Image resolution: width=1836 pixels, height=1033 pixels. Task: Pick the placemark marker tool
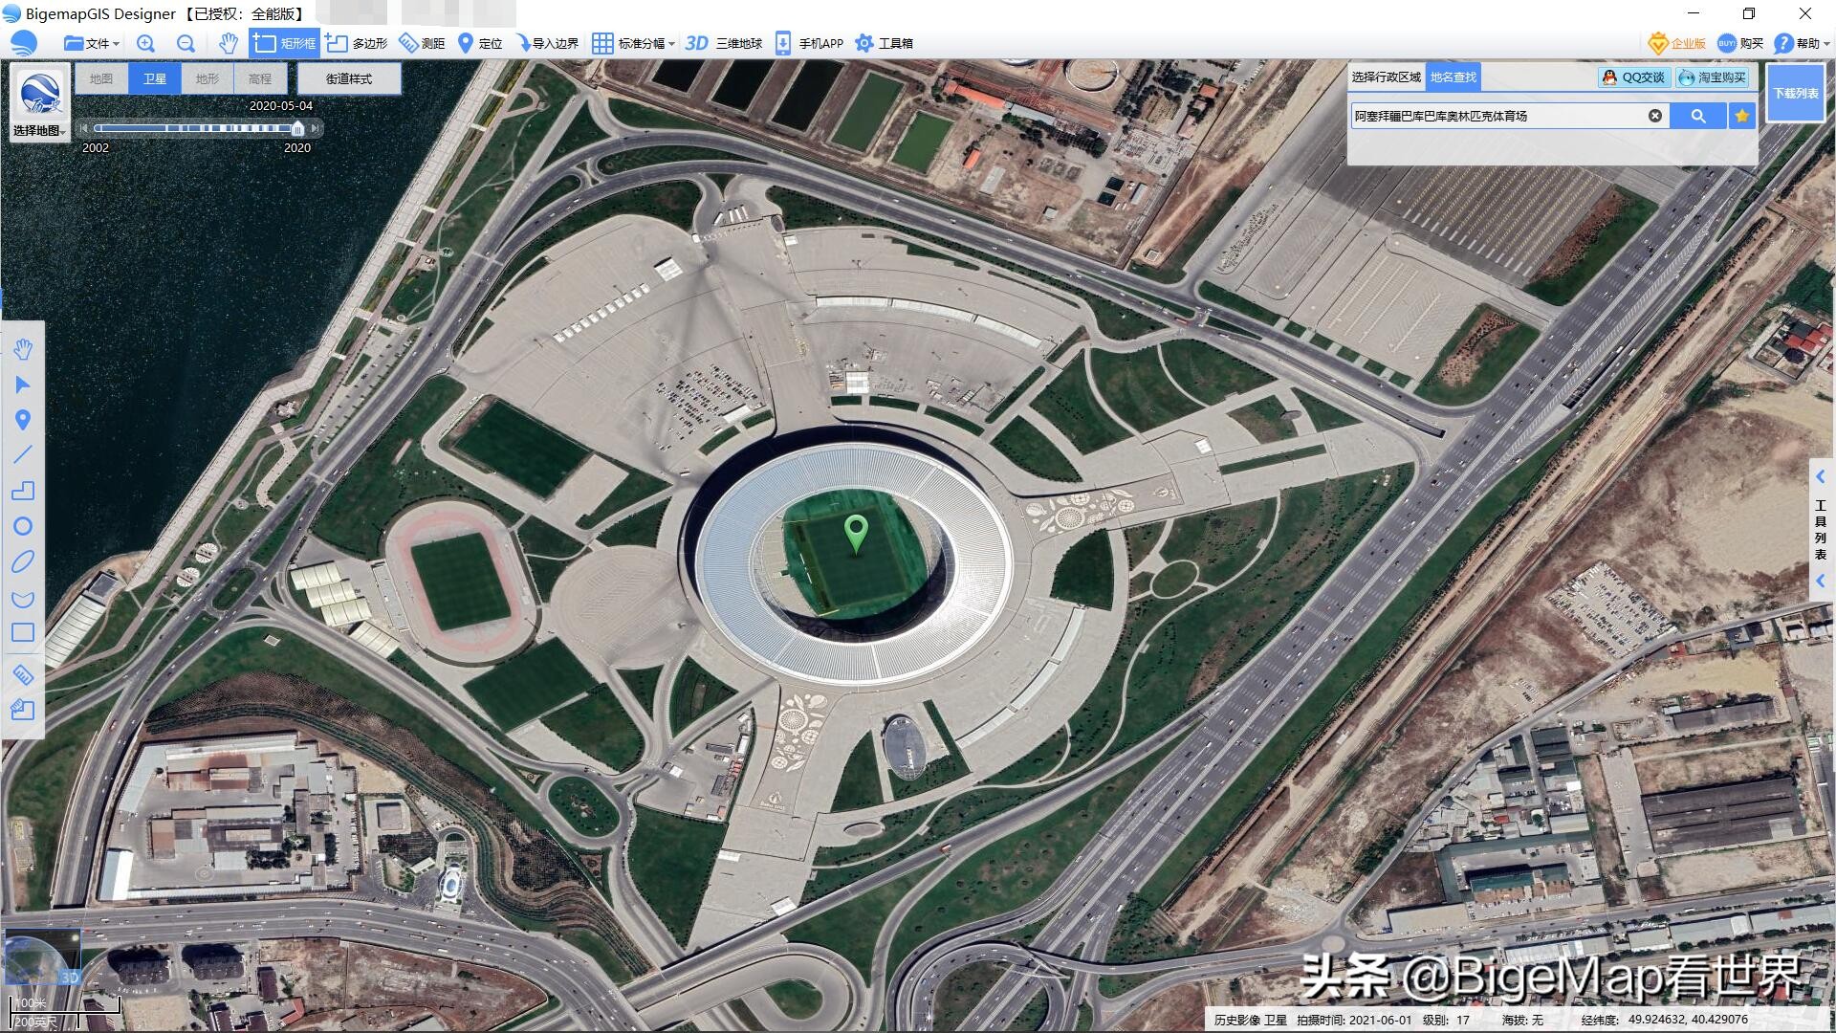[x=23, y=420]
